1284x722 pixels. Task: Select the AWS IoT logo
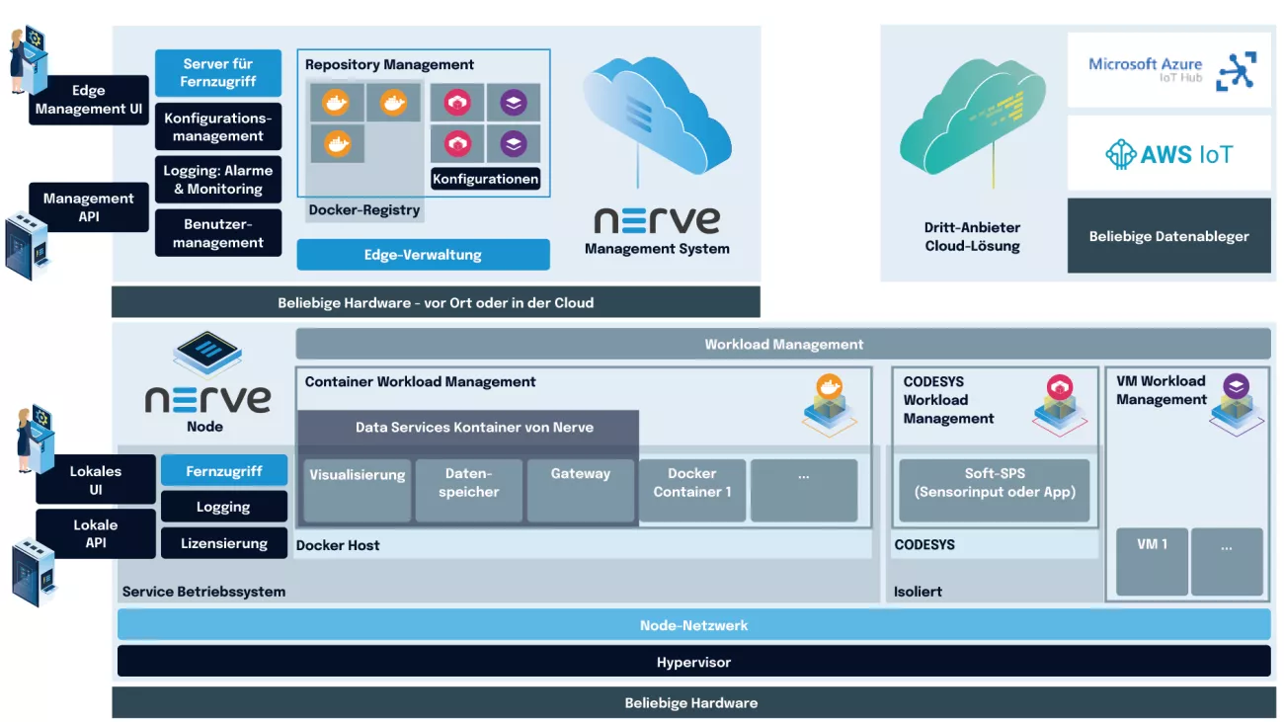(x=1168, y=154)
